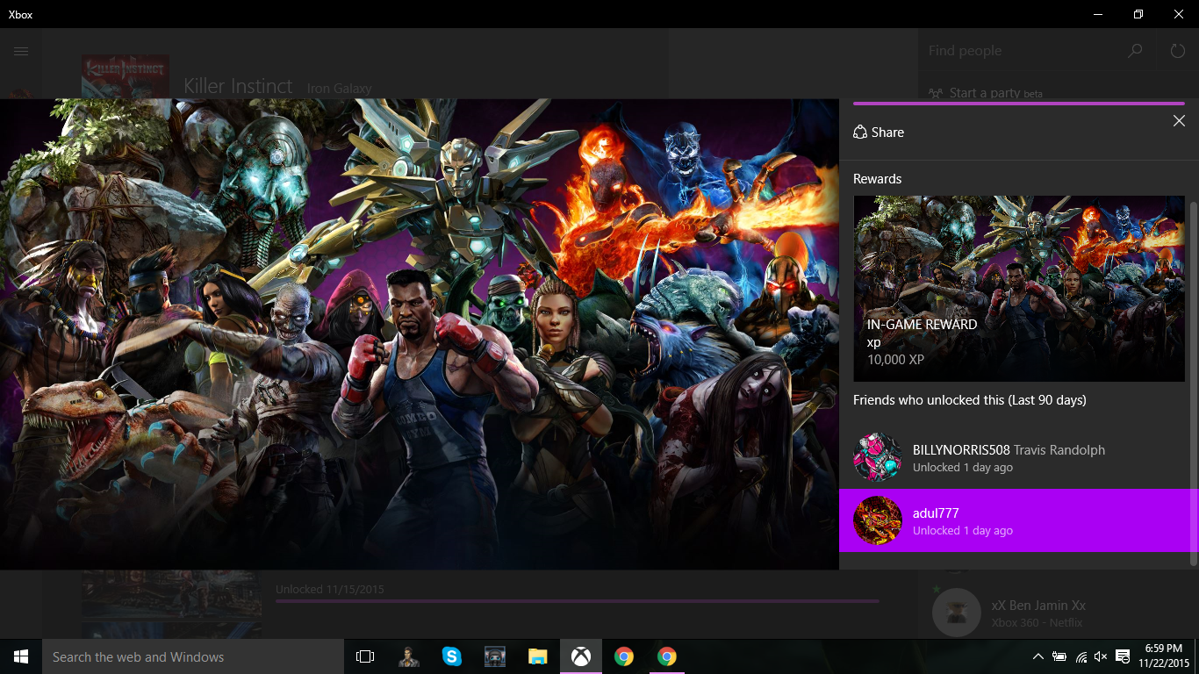This screenshot has width=1199, height=674.
Task: Click xX Ben Jamin Xx's avatar
Action: tap(957, 613)
